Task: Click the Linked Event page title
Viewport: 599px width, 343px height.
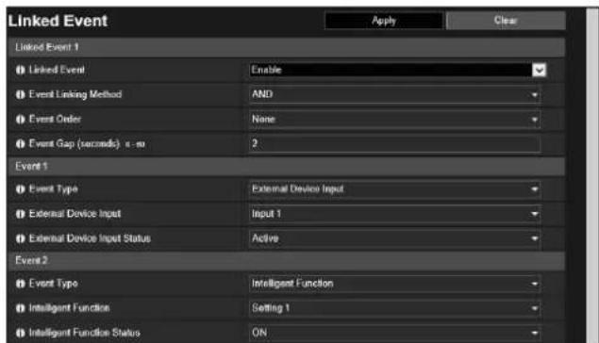Action: [x=58, y=21]
